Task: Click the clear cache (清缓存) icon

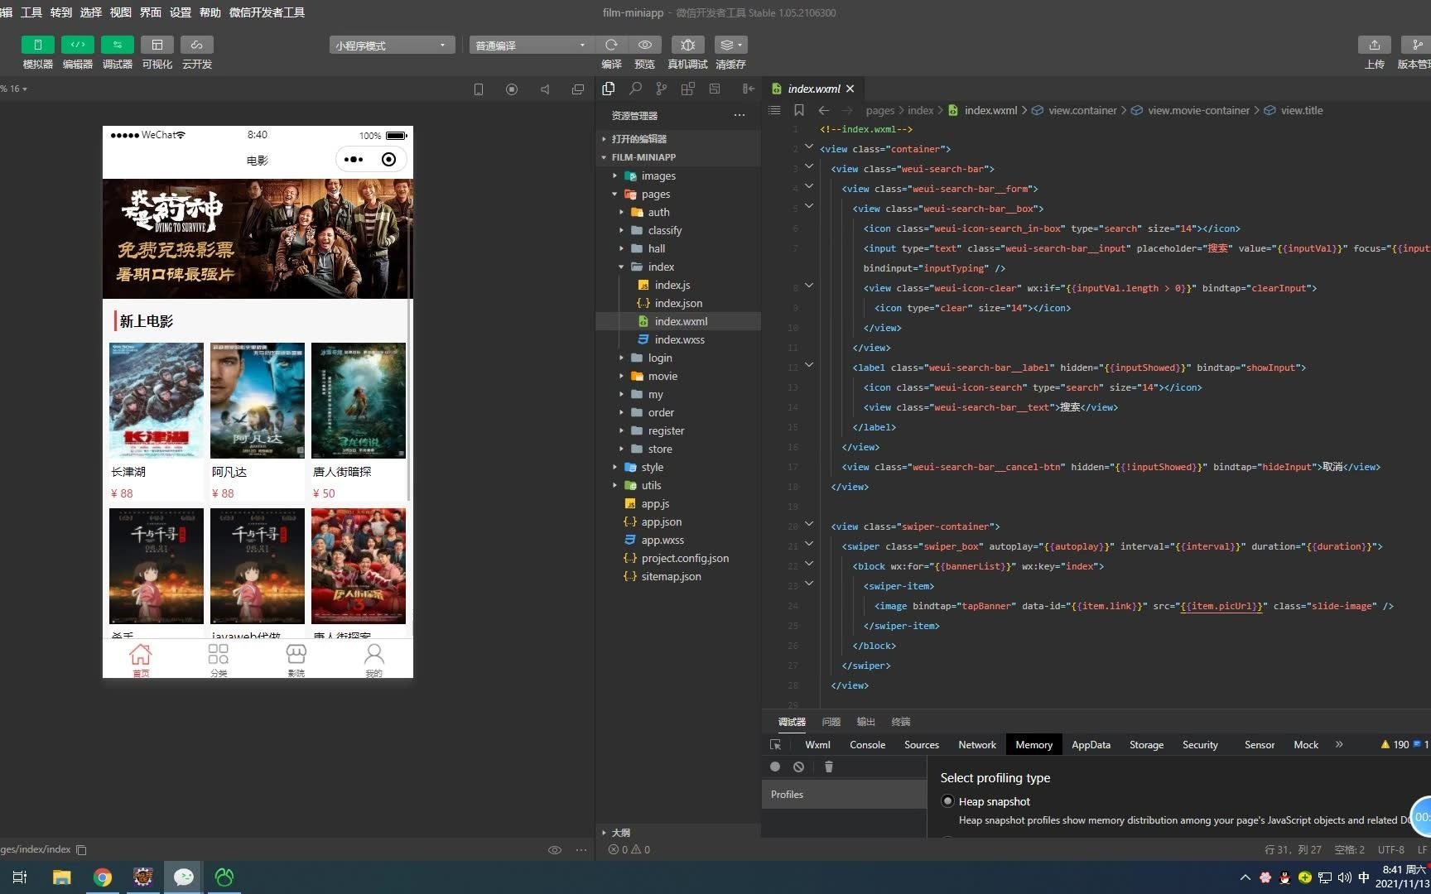Action: click(x=730, y=45)
